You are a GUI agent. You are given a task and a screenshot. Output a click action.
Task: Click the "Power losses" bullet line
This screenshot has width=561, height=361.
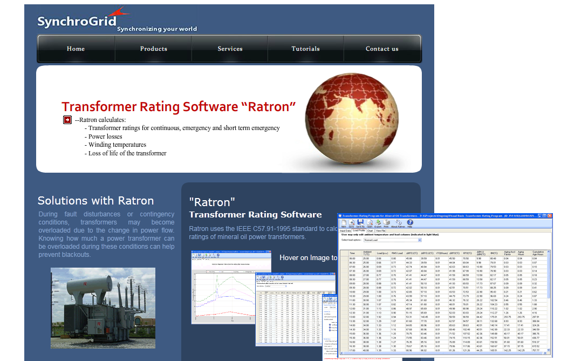[x=104, y=137]
